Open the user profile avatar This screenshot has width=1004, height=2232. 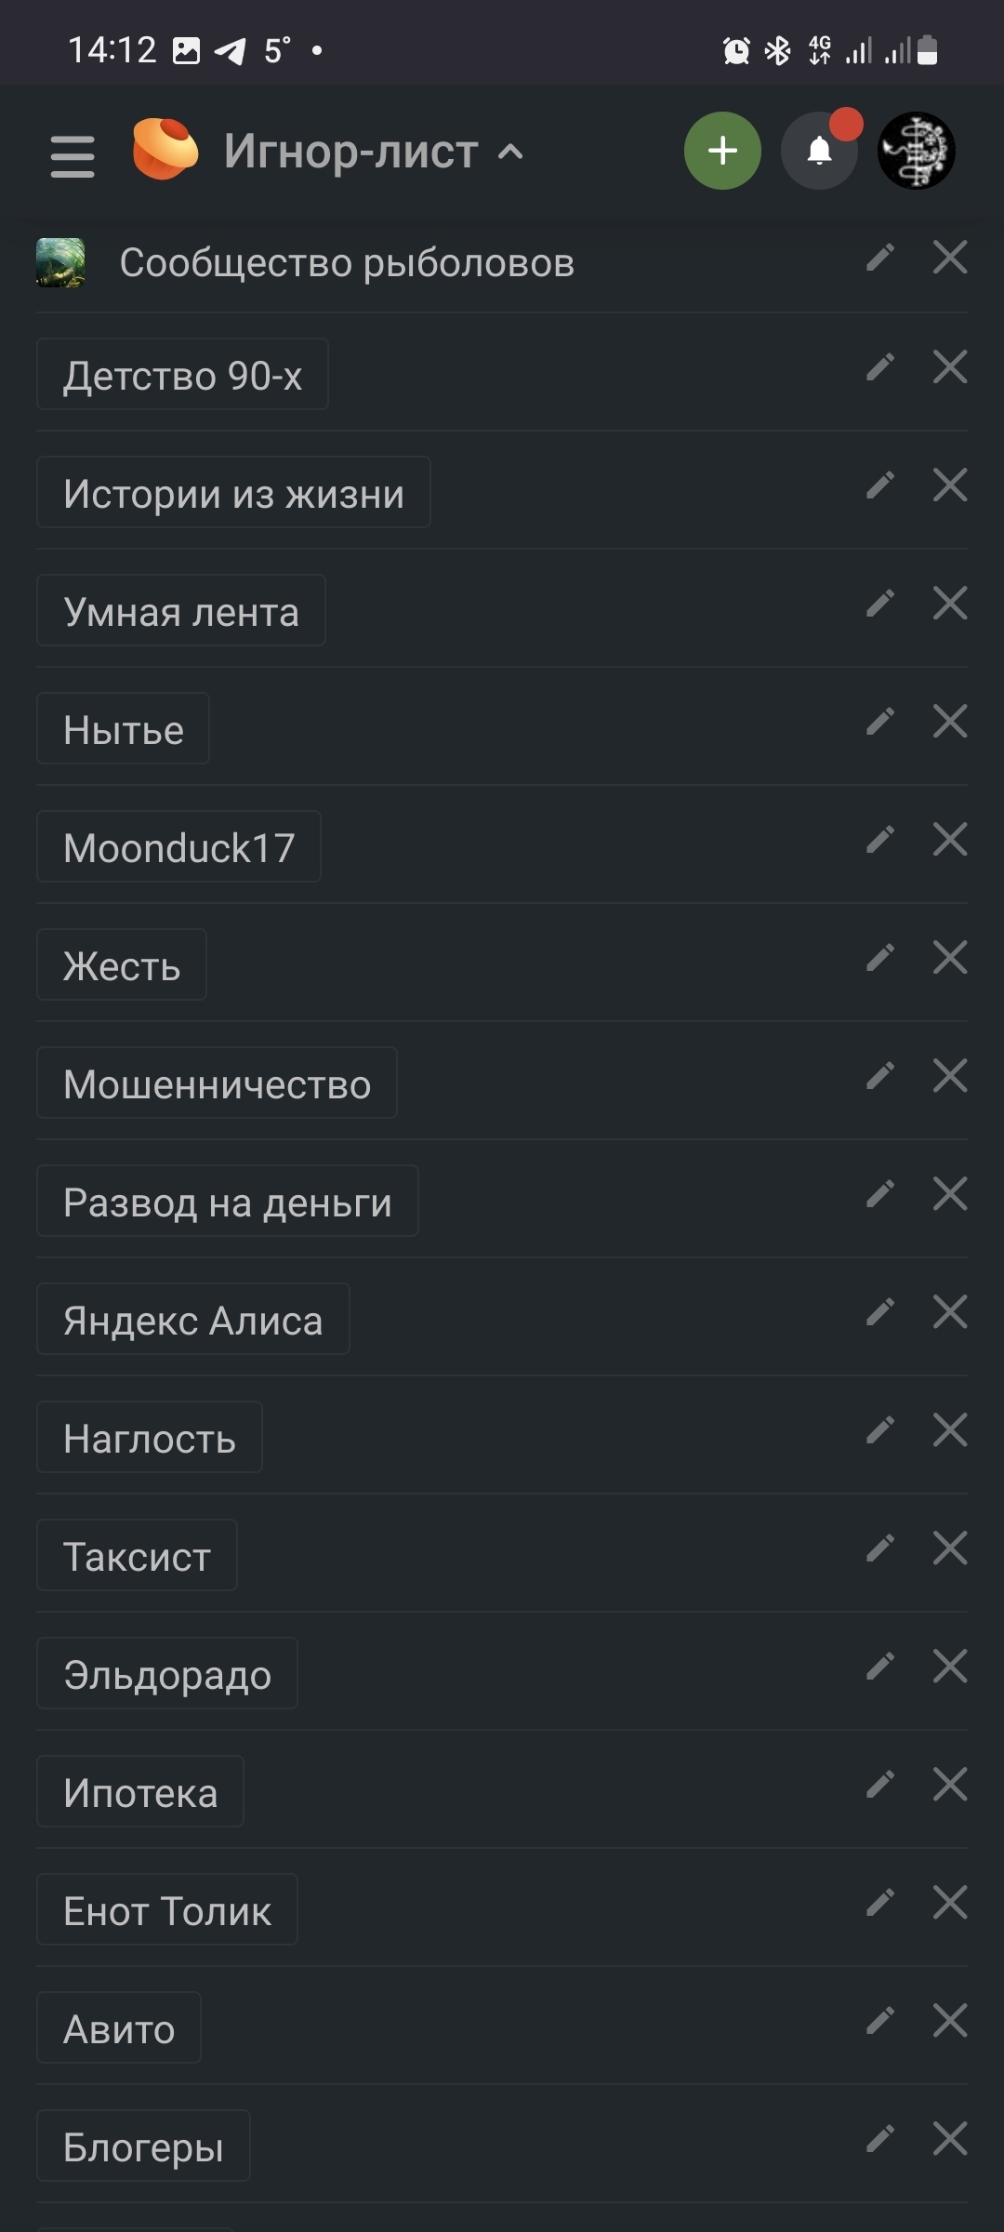[x=916, y=151]
